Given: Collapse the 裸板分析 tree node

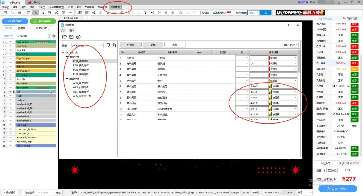Looking at the screenshot, I should tap(67, 57).
